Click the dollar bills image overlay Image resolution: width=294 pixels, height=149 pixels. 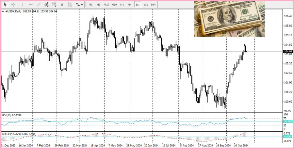click(229, 19)
